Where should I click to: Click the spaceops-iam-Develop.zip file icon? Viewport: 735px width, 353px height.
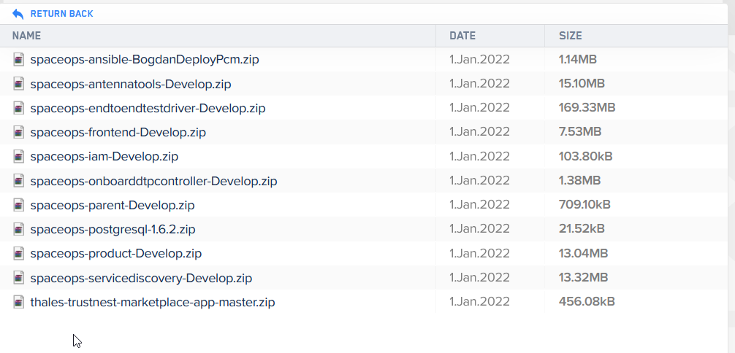coord(20,156)
